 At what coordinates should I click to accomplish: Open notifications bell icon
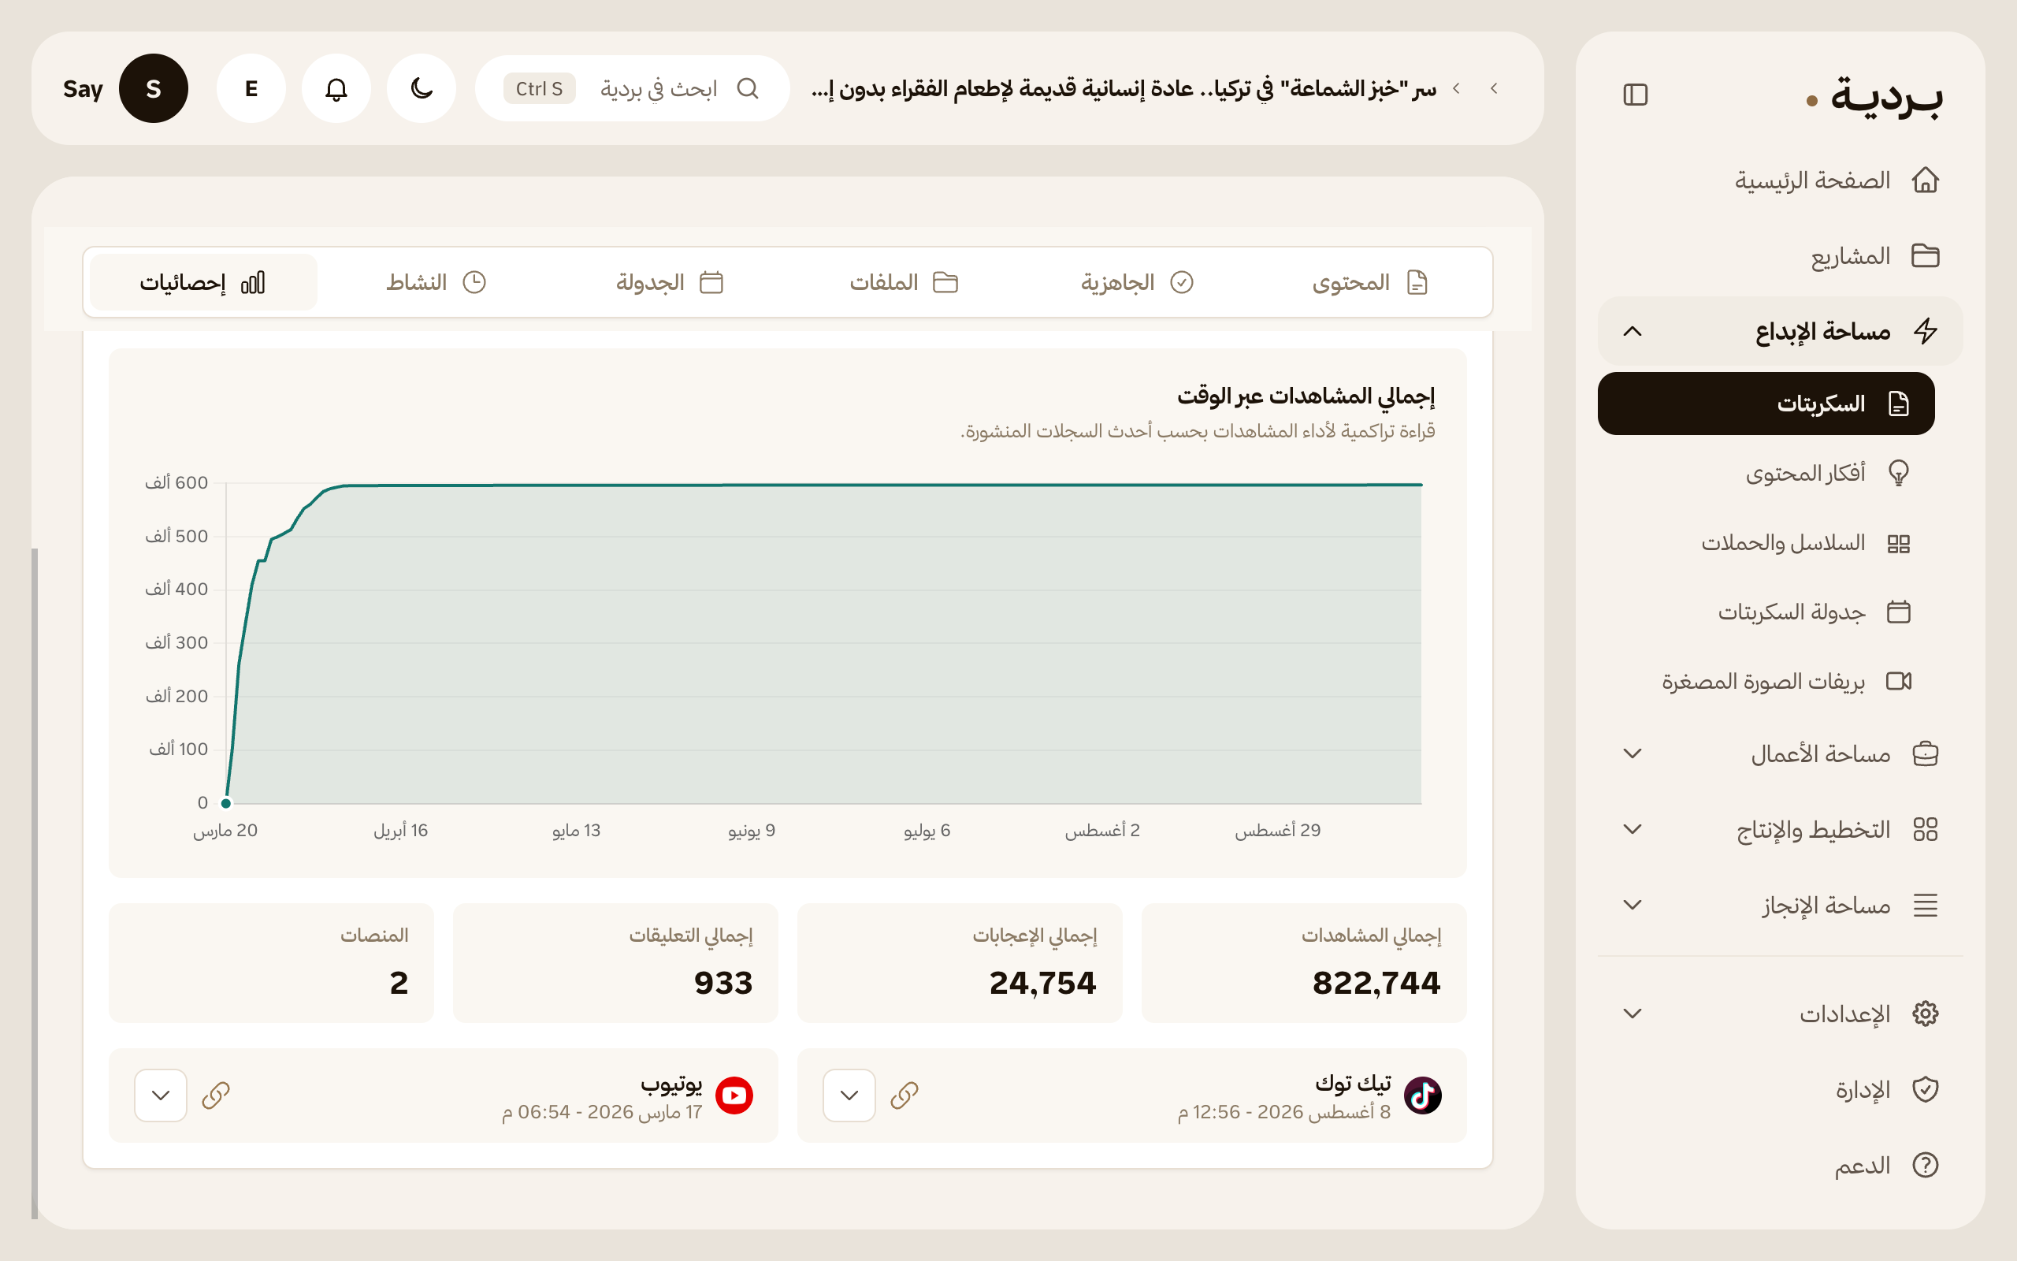(x=336, y=88)
